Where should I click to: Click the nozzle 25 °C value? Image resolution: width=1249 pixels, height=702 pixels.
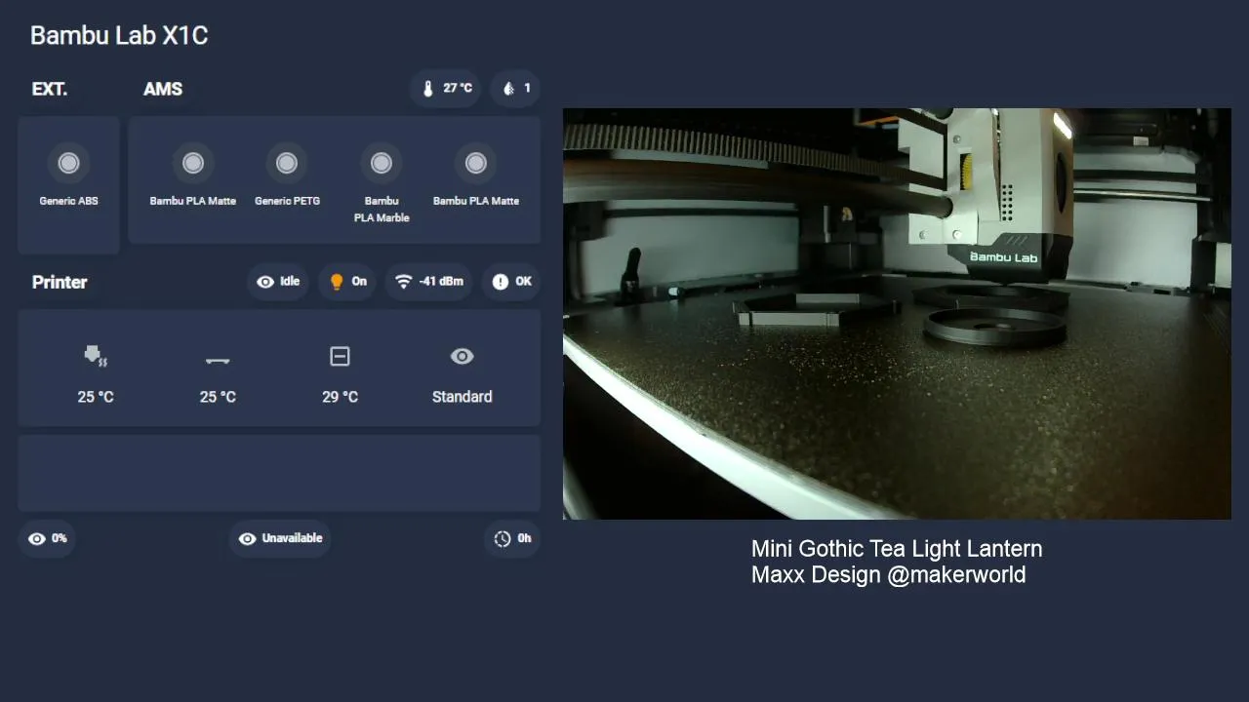pyautogui.click(x=96, y=397)
